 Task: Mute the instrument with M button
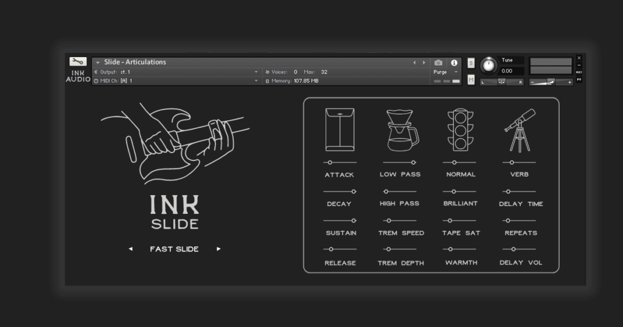pyautogui.click(x=471, y=80)
